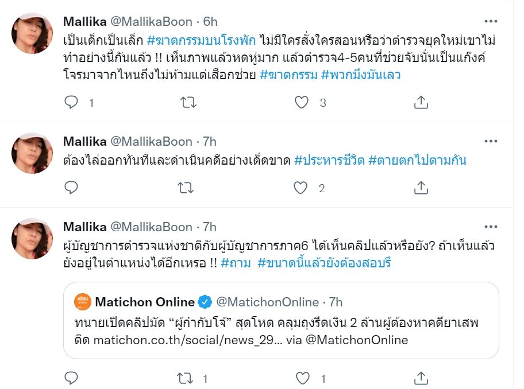Retweet the second Mallika tweet
The width and height of the screenshot is (524, 389).
click(188, 188)
